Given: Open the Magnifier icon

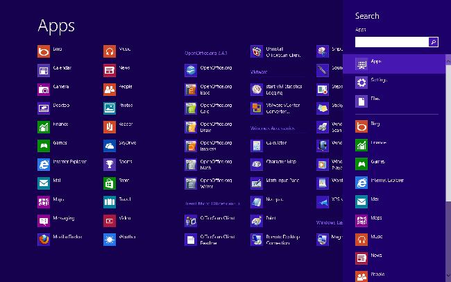Looking at the screenshot, I should 323,240.
